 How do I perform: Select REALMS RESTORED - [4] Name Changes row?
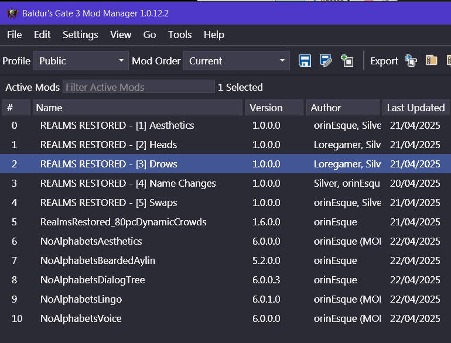pos(225,183)
